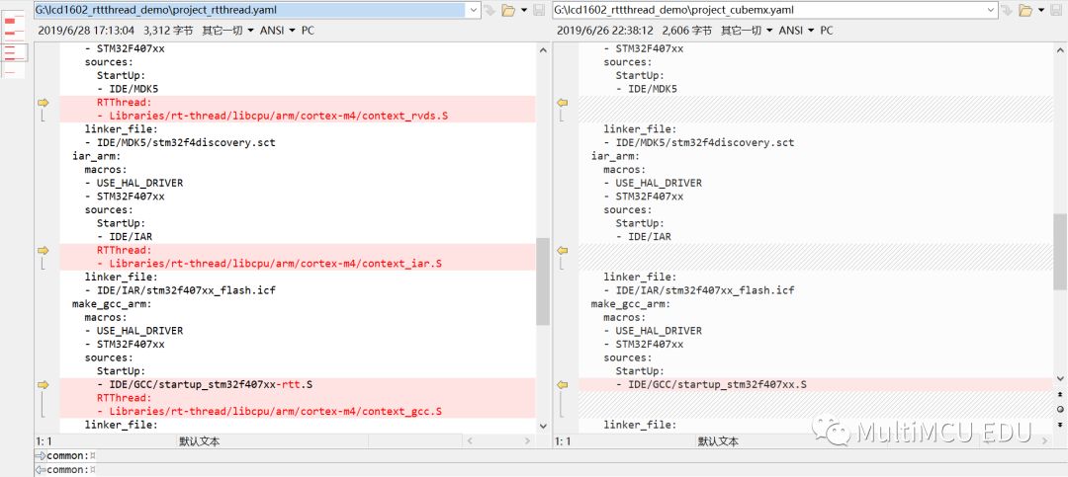This screenshot has height=477, width=1068.
Task: Click the current difference circle button
Action: click(1060, 410)
